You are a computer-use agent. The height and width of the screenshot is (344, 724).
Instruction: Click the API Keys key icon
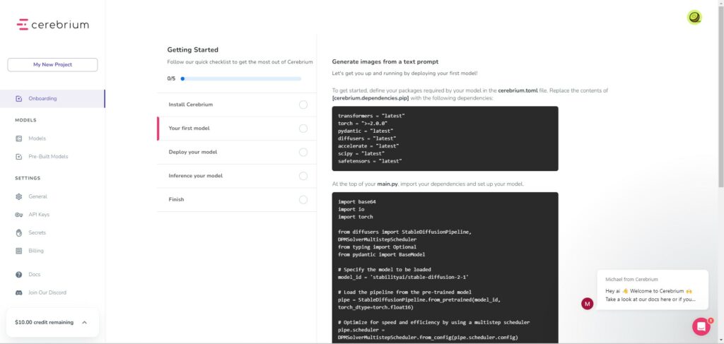click(x=19, y=215)
